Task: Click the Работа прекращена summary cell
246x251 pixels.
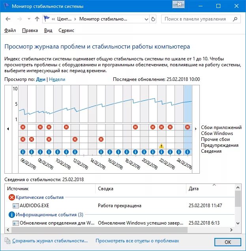Action: click(x=120, y=206)
